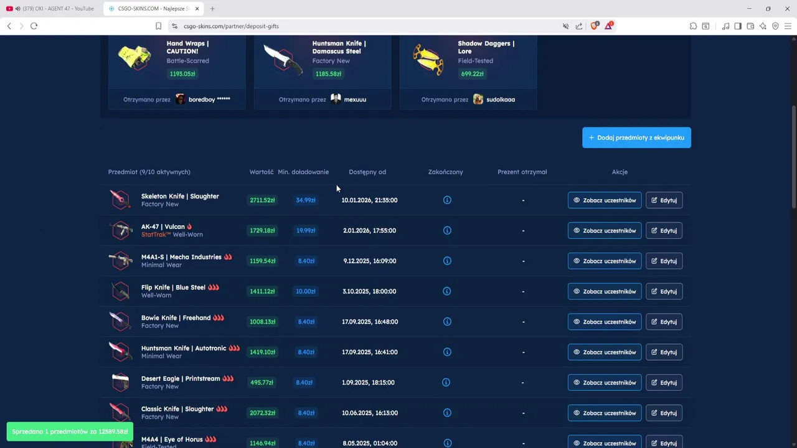This screenshot has height=448, width=797.
Task: Open the Brave Wallet icon
Action: 750,26
